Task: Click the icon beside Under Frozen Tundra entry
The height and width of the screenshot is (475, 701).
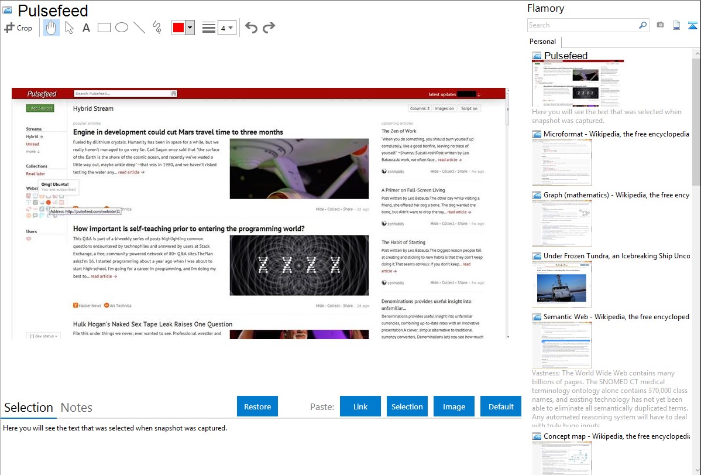Action: [537, 256]
